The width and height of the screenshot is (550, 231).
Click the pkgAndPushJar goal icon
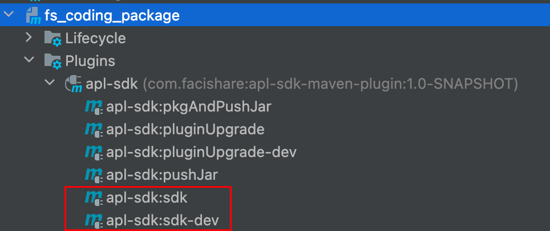coord(94,106)
